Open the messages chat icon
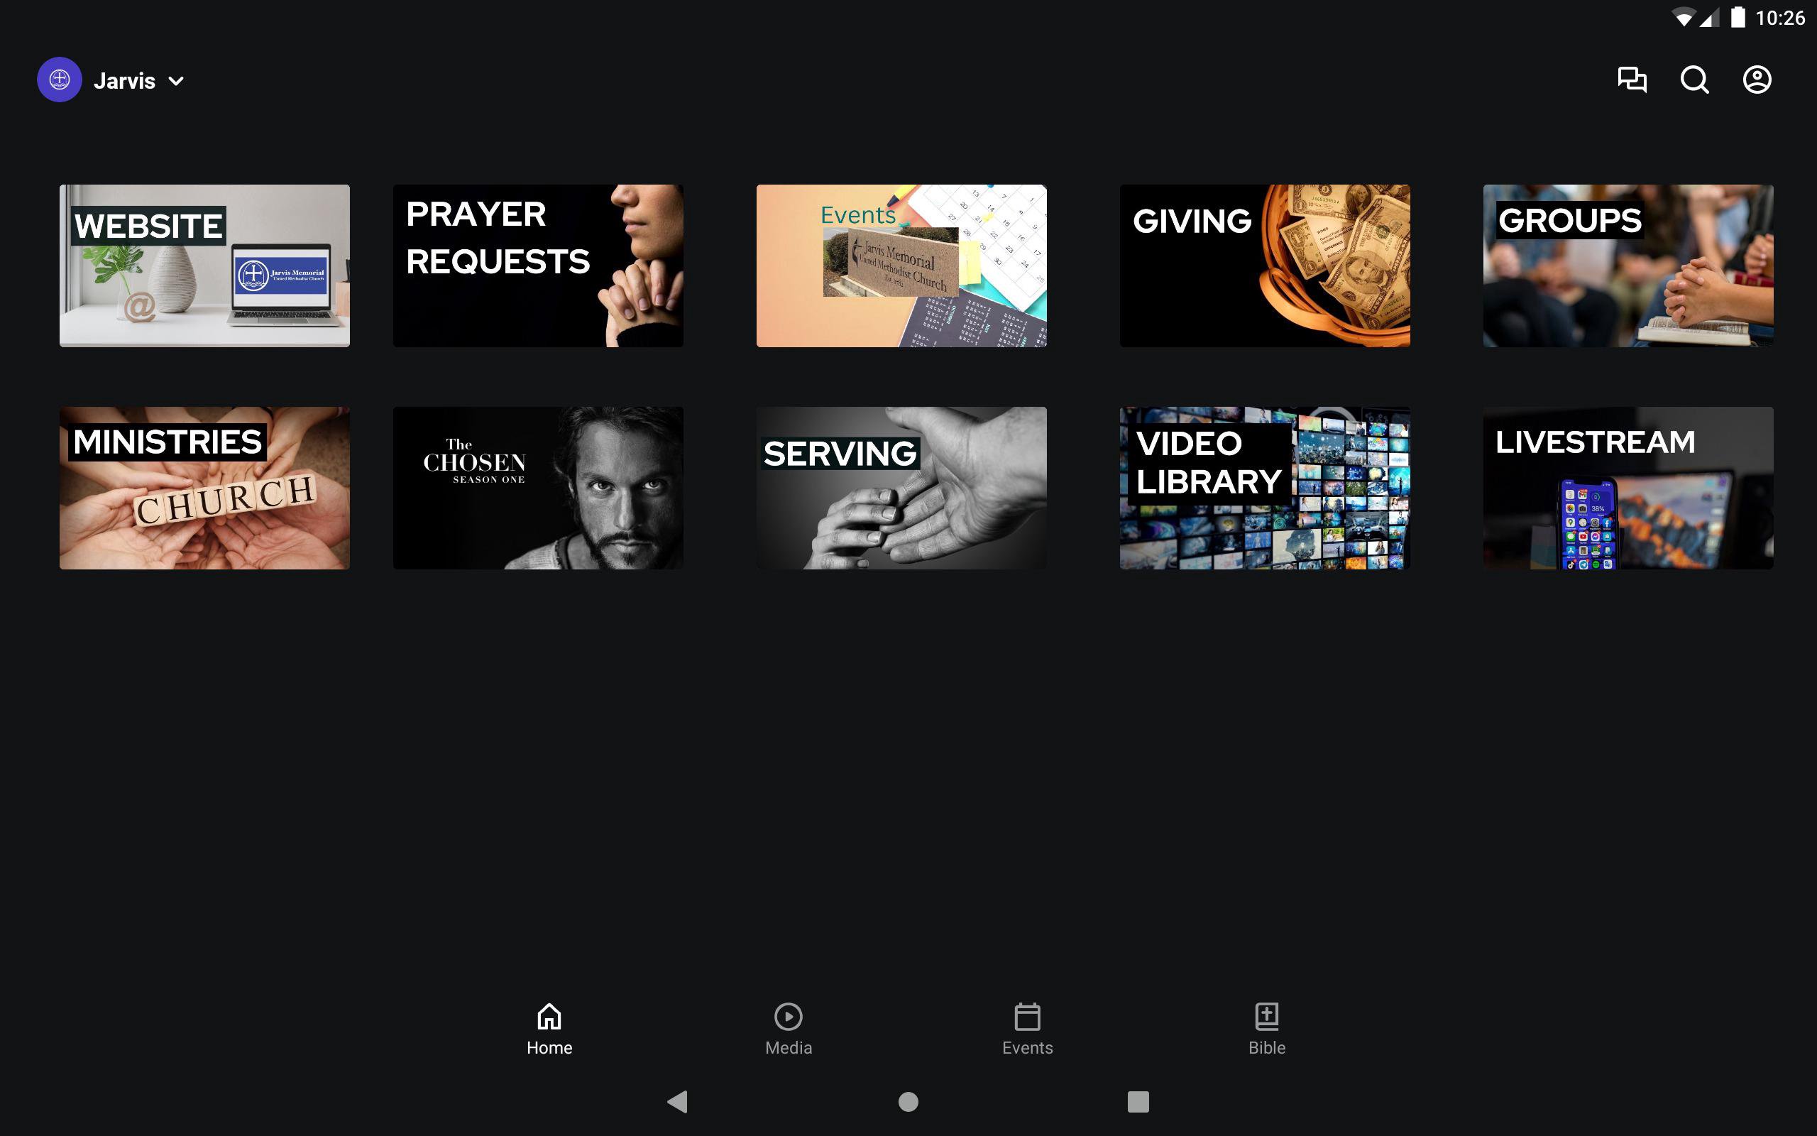 [1632, 80]
